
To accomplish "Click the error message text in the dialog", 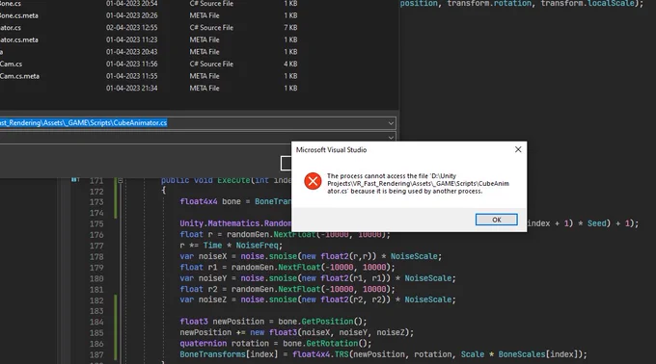I will pyautogui.click(x=418, y=184).
